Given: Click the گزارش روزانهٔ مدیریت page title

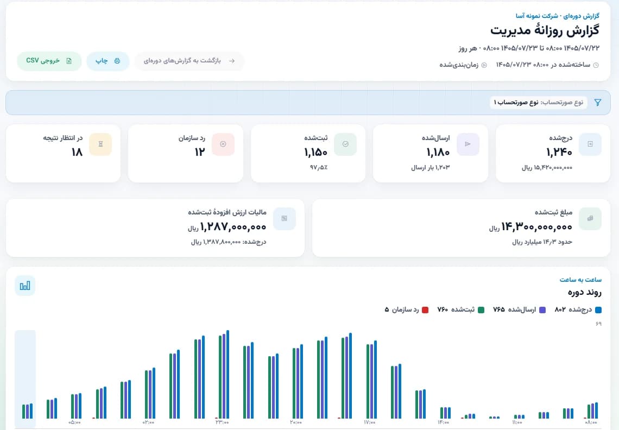Looking at the screenshot, I should click(545, 31).
